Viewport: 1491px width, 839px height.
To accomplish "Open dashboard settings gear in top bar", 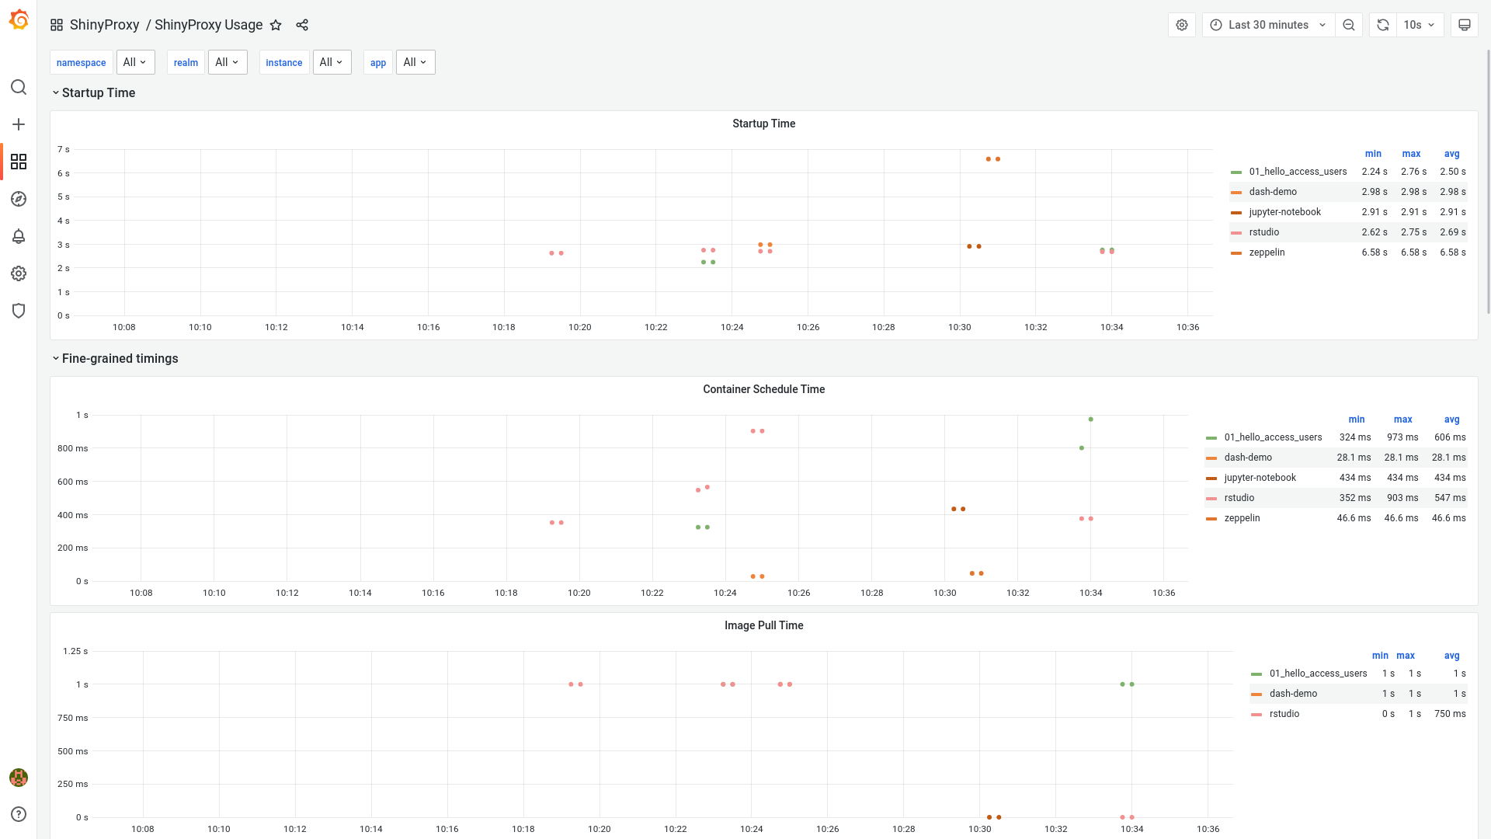I will coord(1181,25).
